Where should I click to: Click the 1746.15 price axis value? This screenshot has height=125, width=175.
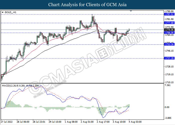click(x=169, y=51)
